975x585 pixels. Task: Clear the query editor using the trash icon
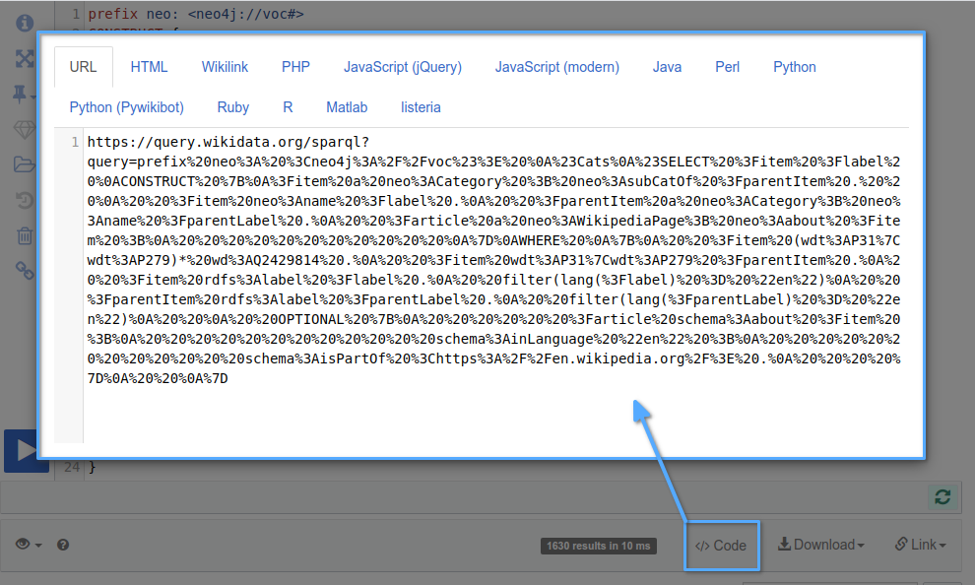coord(25,235)
